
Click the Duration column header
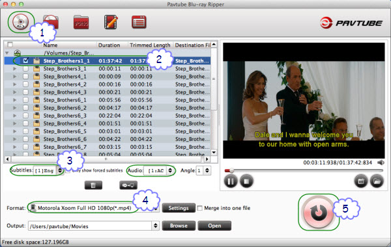tap(109, 45)
